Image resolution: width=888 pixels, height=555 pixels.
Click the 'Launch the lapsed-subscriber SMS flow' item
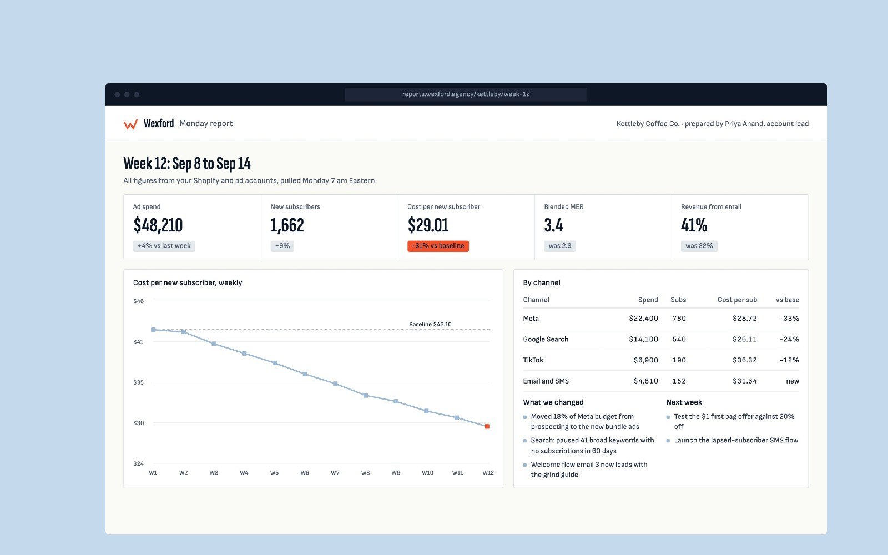pos(736,441)
